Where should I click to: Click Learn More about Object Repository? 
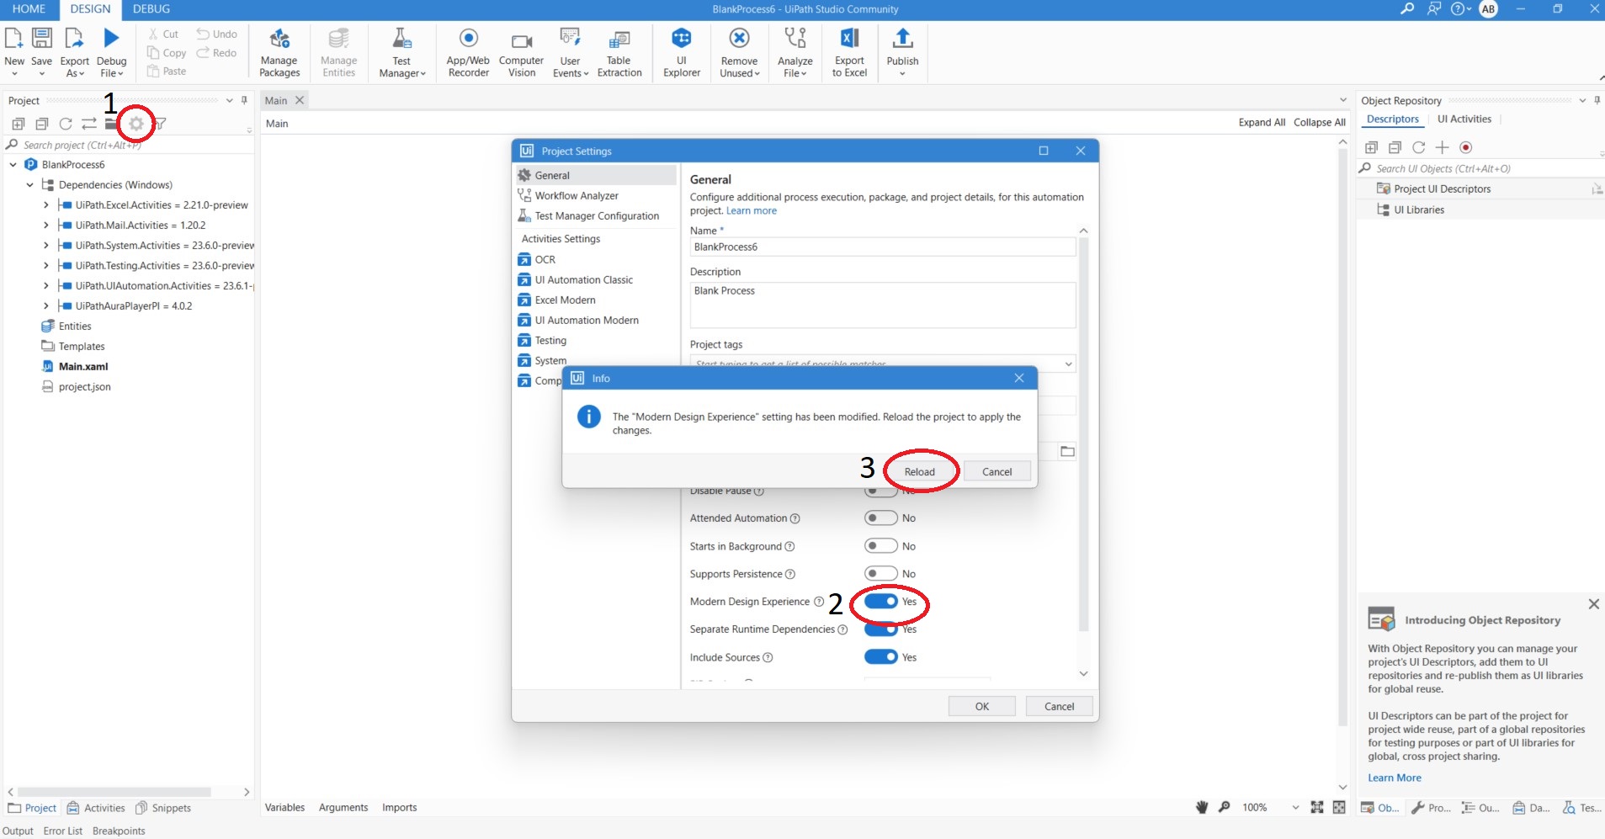[1394, 778]
